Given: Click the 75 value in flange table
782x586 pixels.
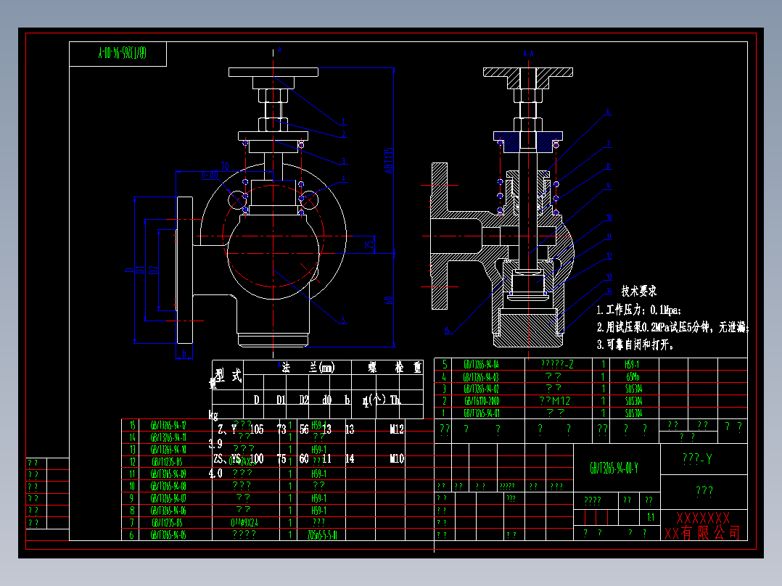Looking at the screenshot, I should pyautogui.click(x=281, y=458).
